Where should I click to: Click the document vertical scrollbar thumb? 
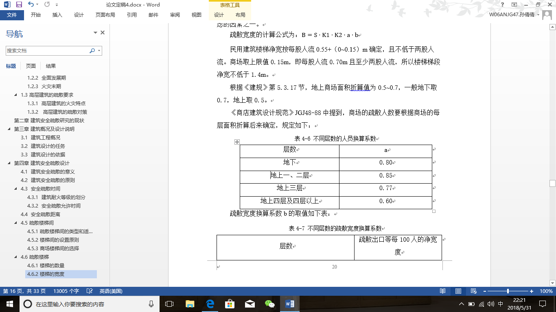(552, 184)
